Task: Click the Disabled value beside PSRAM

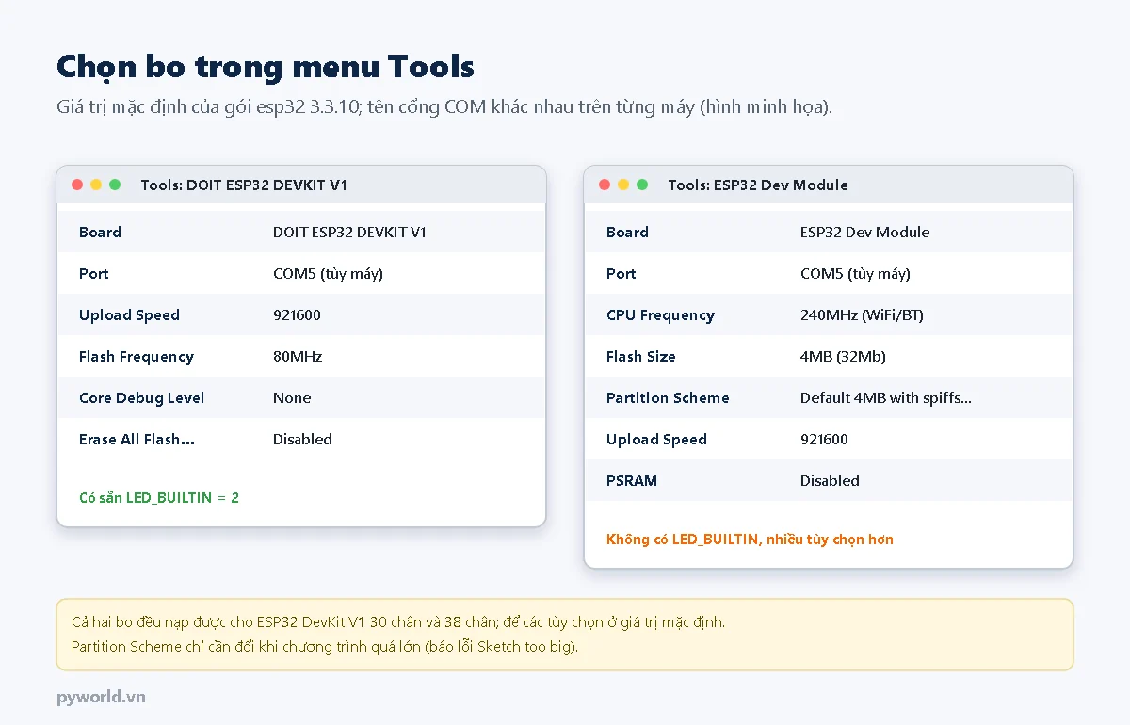Action: tap(830, 481)
